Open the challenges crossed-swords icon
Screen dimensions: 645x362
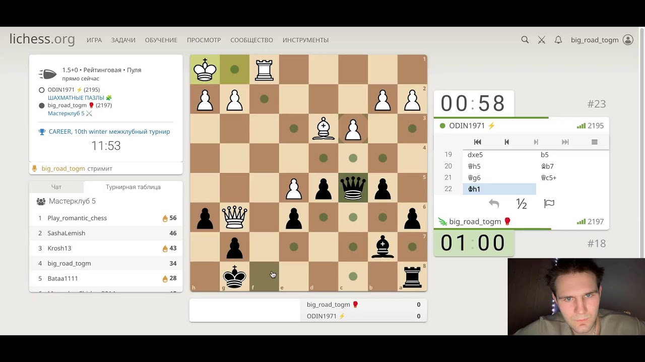point(542,40)
